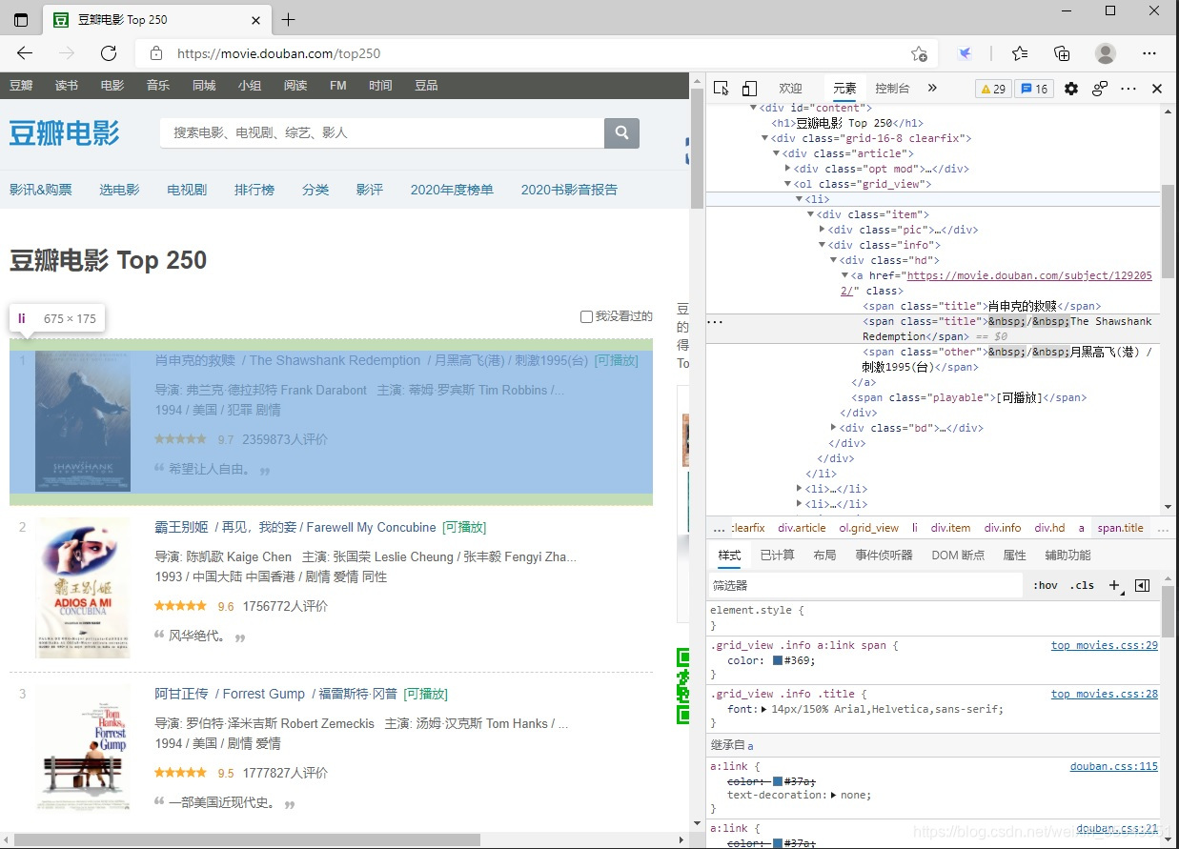Toggle the computed styles sidebar pane icon
The height and width of the screenshot is (849, 1179).
coord(1142,585)
